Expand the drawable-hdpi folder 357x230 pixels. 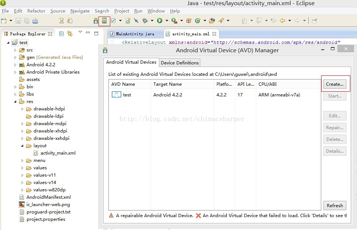pyautogui.click(x=22, y=109)
